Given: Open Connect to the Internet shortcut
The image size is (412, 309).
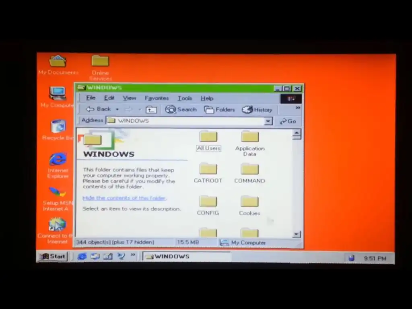Looking at the screenshot, I should tap(56, 231).
